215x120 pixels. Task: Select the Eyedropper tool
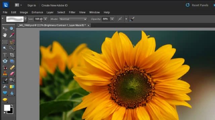pyautogui.click(x=12, y=35)
